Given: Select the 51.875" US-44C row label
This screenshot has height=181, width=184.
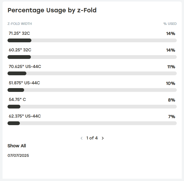Looking at the screenshot, I should pyautogui.click(x=24, y=83).
